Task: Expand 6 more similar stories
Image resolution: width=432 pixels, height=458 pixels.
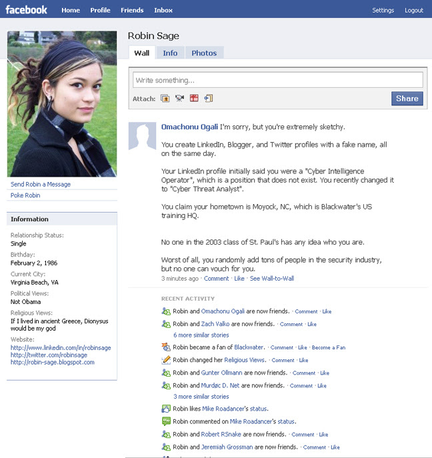Action: [201, 335]
